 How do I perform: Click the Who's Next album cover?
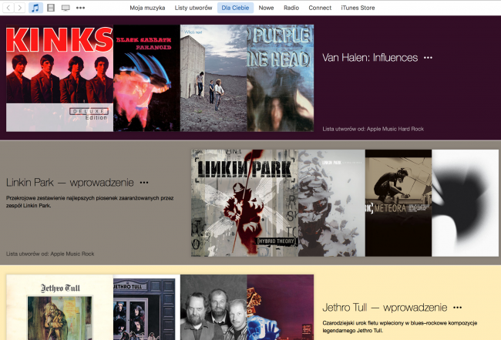pyautogui.click(x=214, y=78)
